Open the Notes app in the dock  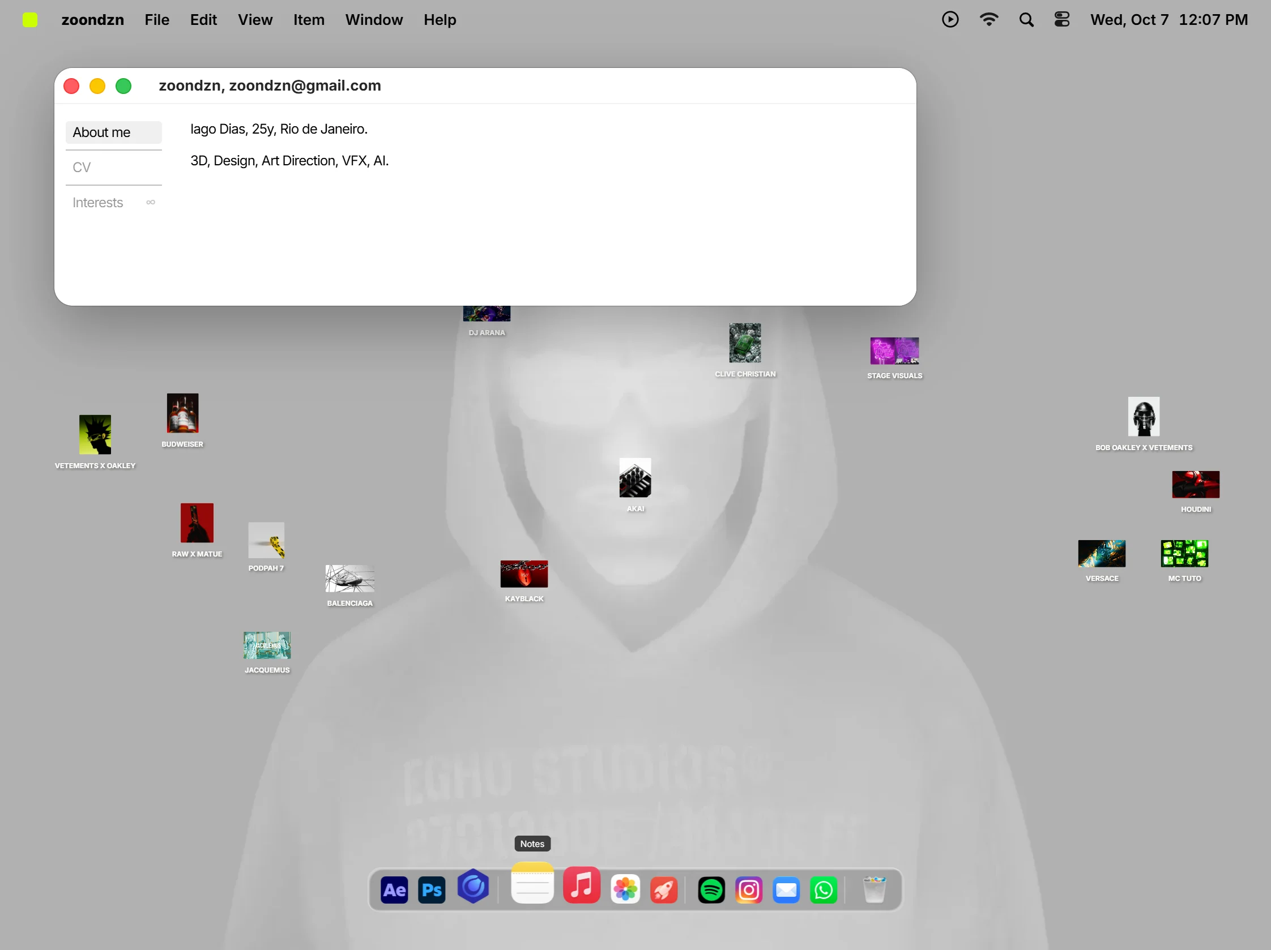[x=532, y=883]
